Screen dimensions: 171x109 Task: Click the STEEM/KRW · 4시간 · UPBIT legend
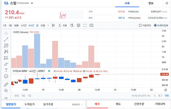[29, 71]
